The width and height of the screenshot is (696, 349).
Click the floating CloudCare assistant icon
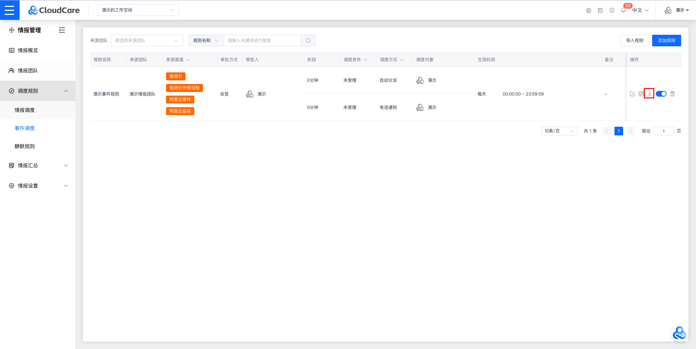(679, 333)
